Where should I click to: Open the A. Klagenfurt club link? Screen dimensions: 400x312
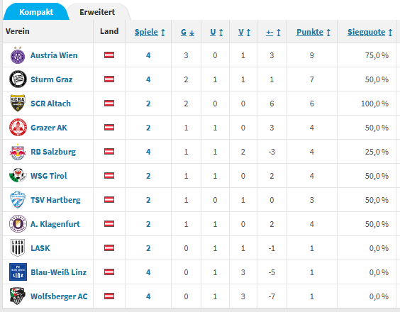[55, 224]
